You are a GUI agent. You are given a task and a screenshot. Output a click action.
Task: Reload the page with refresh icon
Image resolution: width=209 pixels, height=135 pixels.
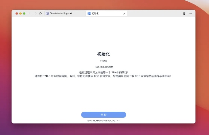(x=41, y=13)
